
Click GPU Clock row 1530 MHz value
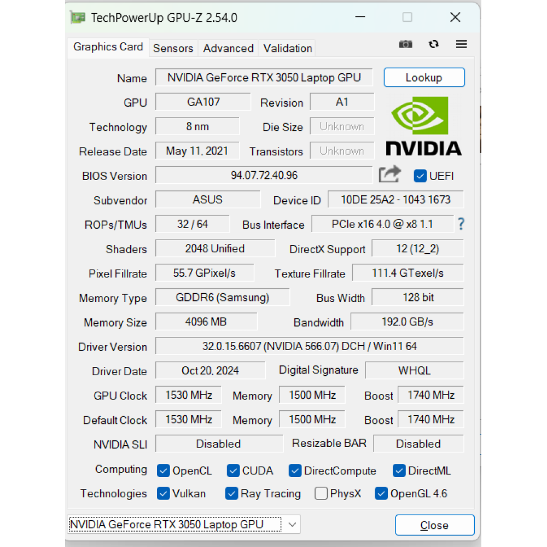[188, 395]
